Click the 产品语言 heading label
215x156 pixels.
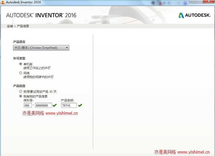(x=19, y=42)
